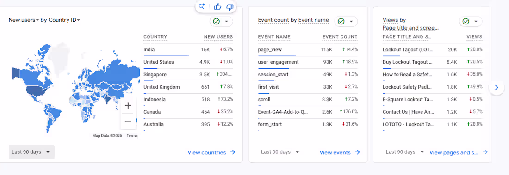Zoom out on the world map
This screenshot has width=509, height=175.
coord(128,121)
